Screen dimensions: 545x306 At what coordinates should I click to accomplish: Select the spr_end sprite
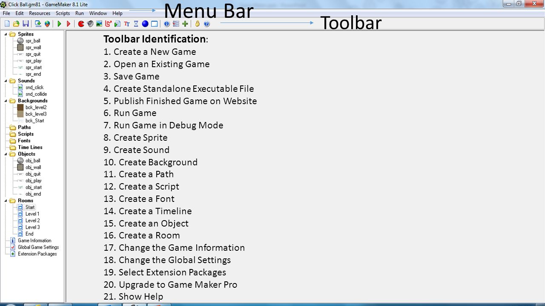click(33, 74)
